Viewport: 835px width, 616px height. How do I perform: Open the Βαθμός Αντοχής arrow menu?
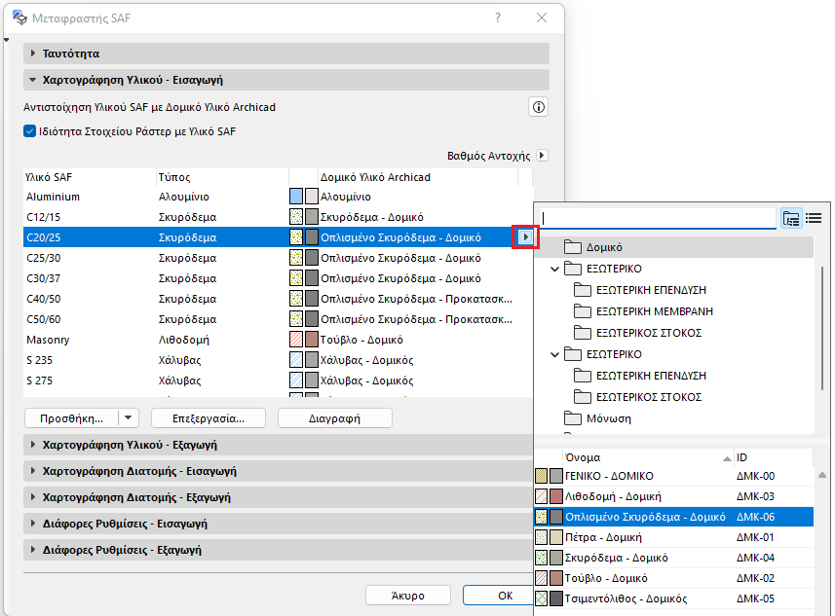542,156
